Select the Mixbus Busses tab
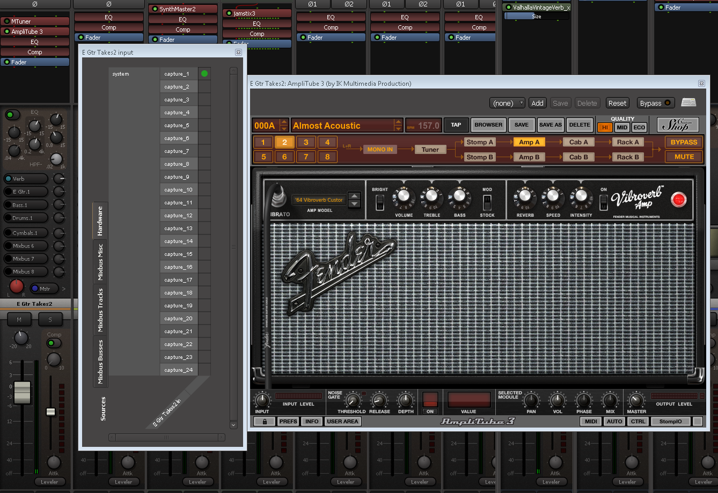The height and width of the screenshot is (493, 718). pyautogui.click(x=100, y=362)
